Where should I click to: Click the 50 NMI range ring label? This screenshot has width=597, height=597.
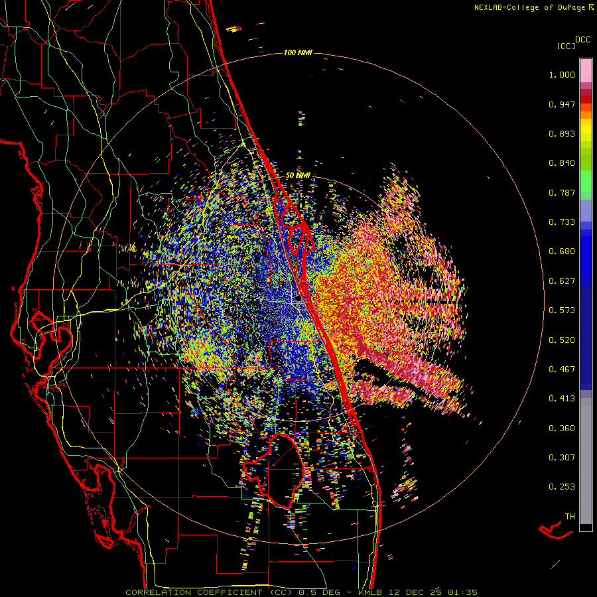[x=298, y=176]
